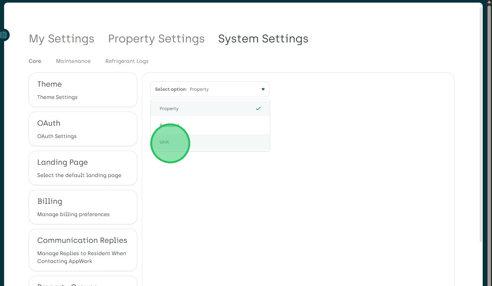Open the OAuth Settings card
This screenshot has width=492, height=286.
pos(83,129)
